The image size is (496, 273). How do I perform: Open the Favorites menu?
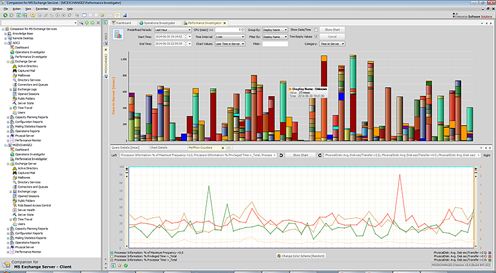click(x=41, y=9)
